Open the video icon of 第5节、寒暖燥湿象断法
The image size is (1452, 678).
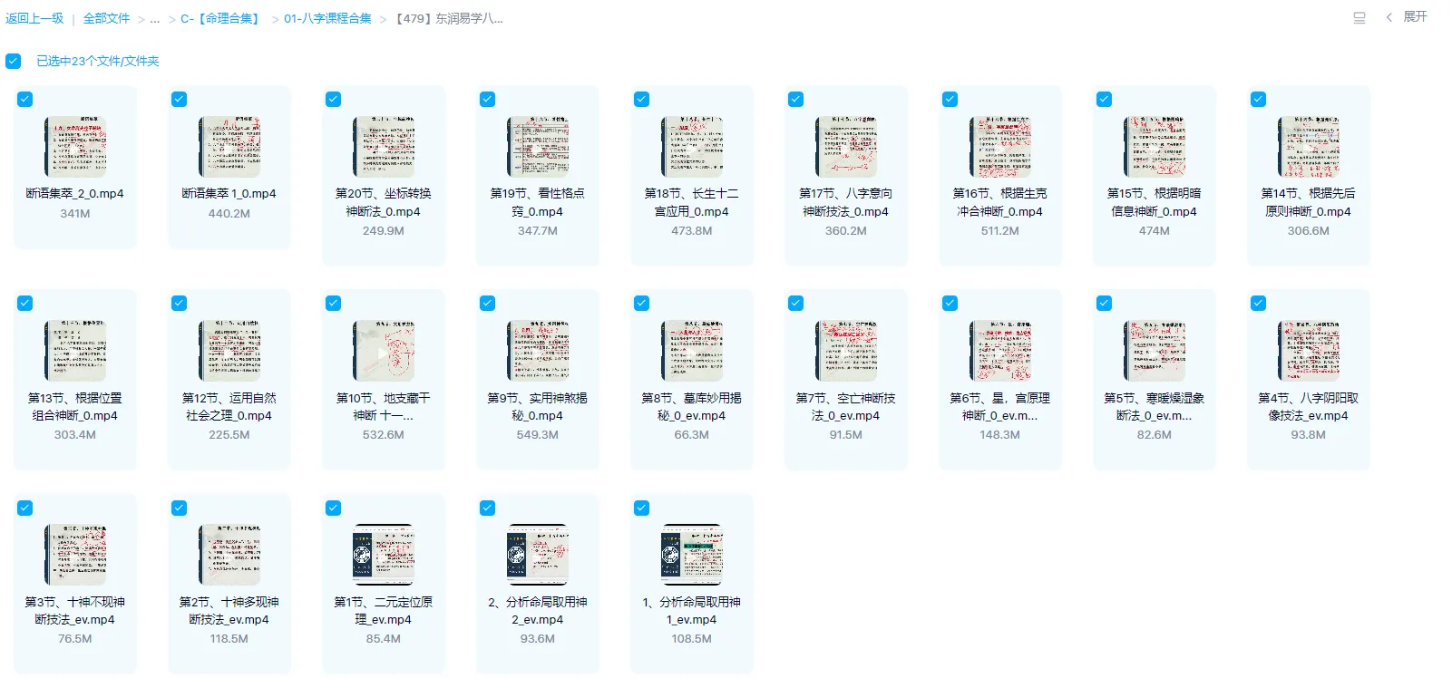pyautogui.click(x=1155, y=350)
